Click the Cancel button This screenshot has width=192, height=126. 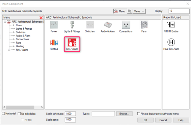(x=163, y=120)
